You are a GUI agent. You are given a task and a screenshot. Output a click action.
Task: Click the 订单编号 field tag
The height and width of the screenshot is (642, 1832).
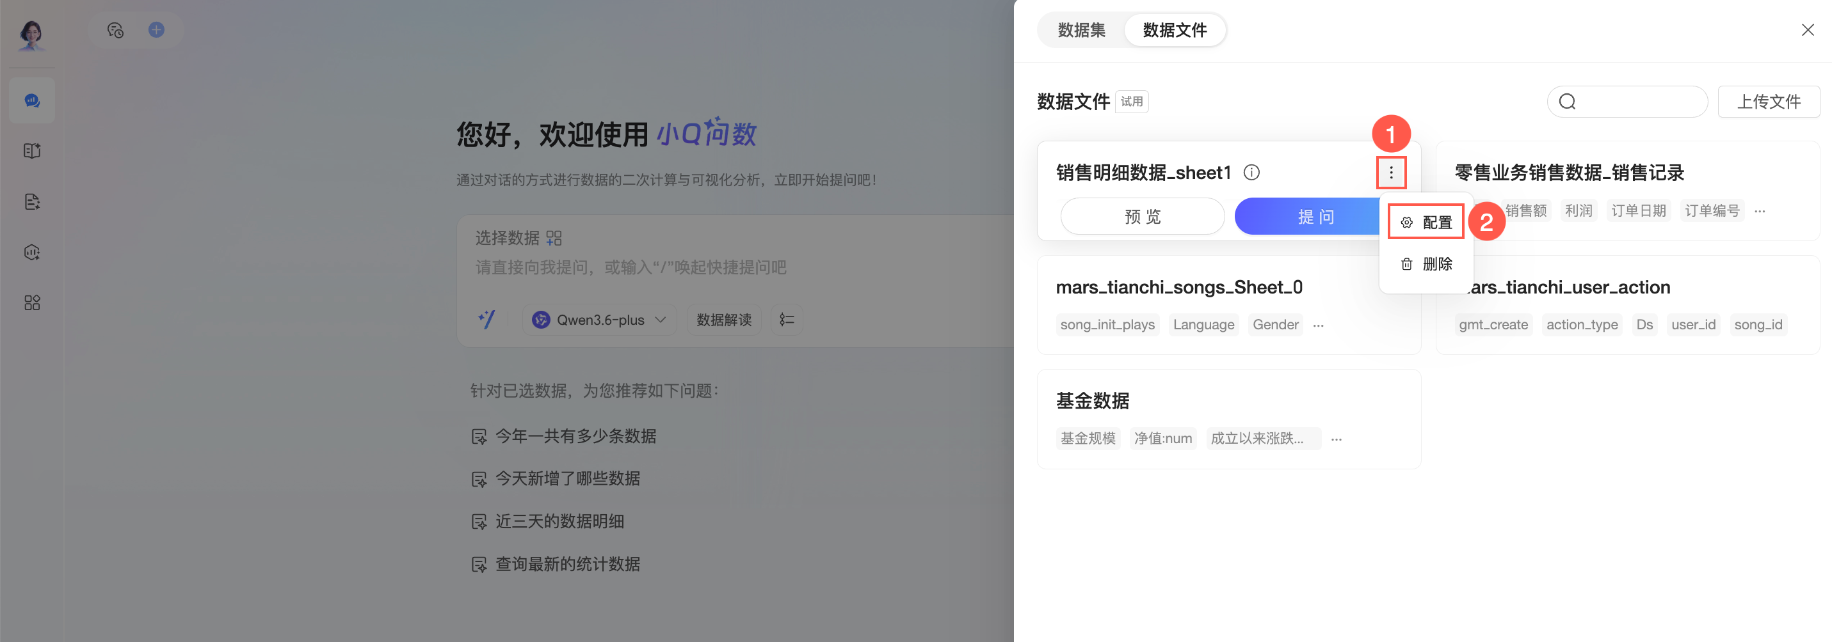point(1712,211)
